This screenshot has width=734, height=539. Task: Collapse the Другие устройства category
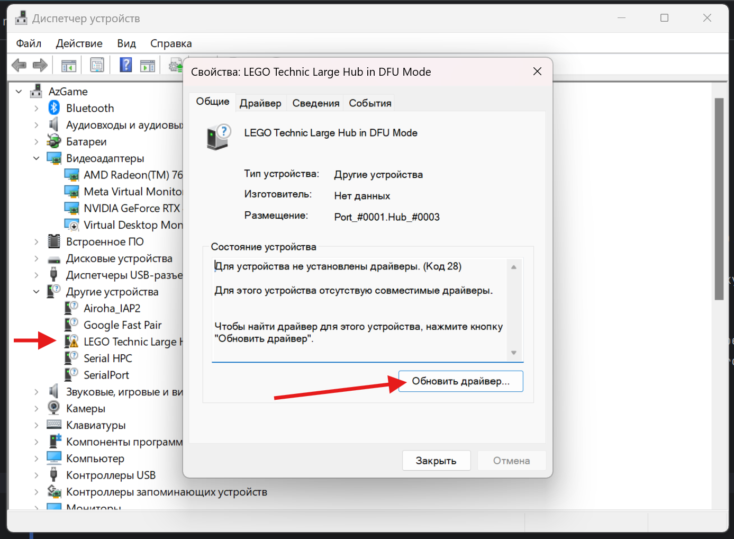[x=36, y=292]
